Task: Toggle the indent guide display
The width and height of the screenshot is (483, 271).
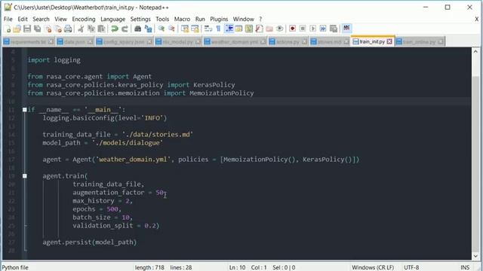Action: click(x=229, y=29)
